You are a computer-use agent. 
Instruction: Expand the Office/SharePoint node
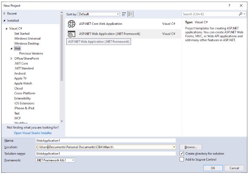[x=11, y=58]
